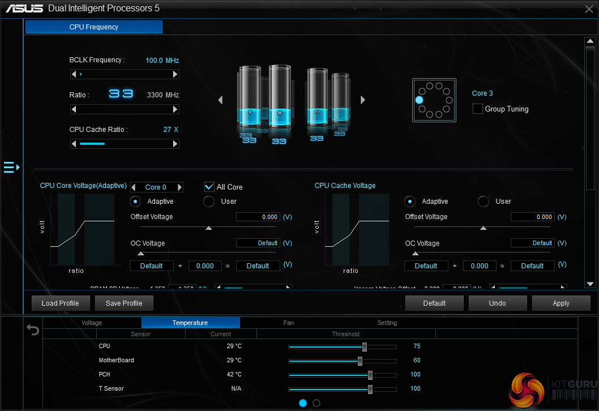599x411 pixels.
Task: Switch to the Voltage monitoring tab
Action: tap(92, 323)
